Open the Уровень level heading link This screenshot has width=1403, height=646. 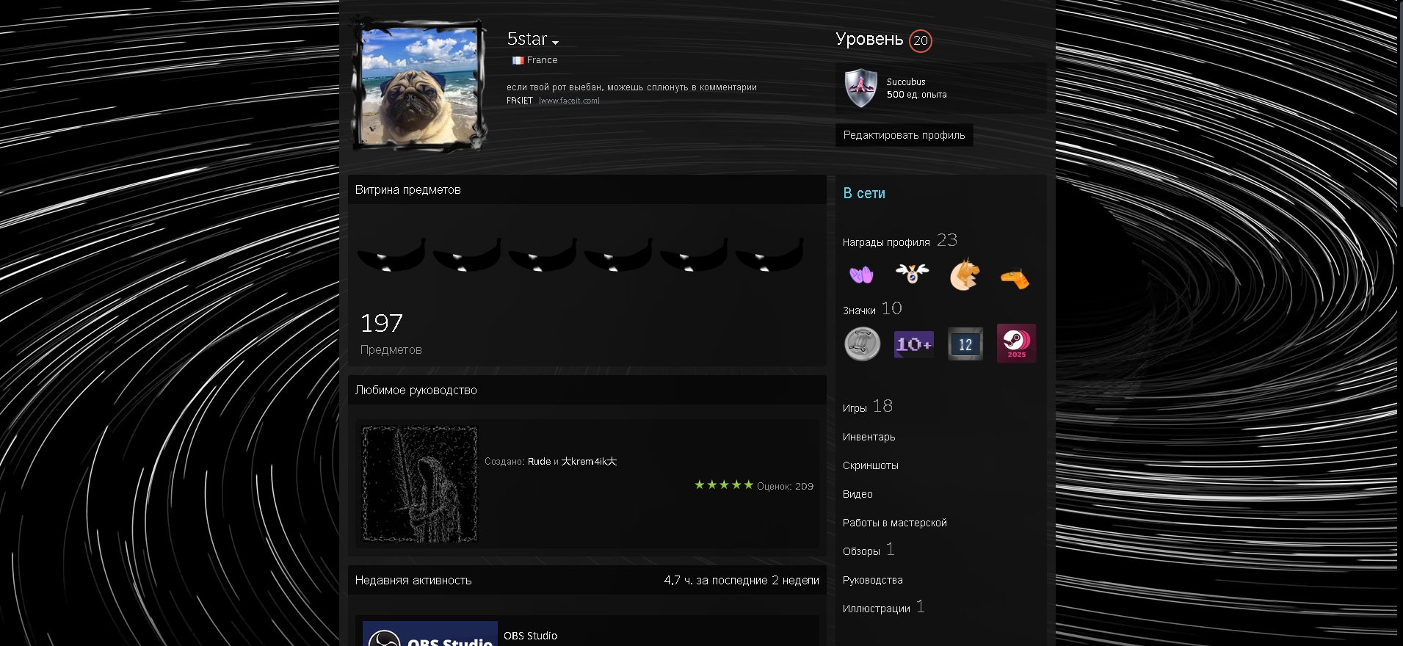[869, 39]
